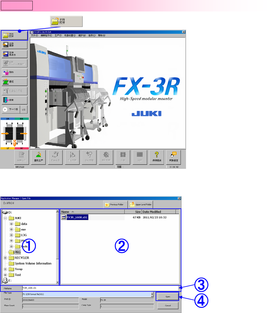Sort by the Date Modified column header
This screenshot has height=313, width=274.
(159, 212)
